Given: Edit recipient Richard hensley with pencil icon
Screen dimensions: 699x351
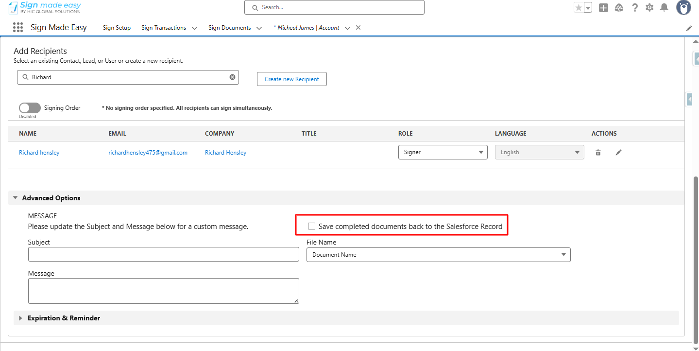Looking at the screenshot, I should click(x=618, y=153).
